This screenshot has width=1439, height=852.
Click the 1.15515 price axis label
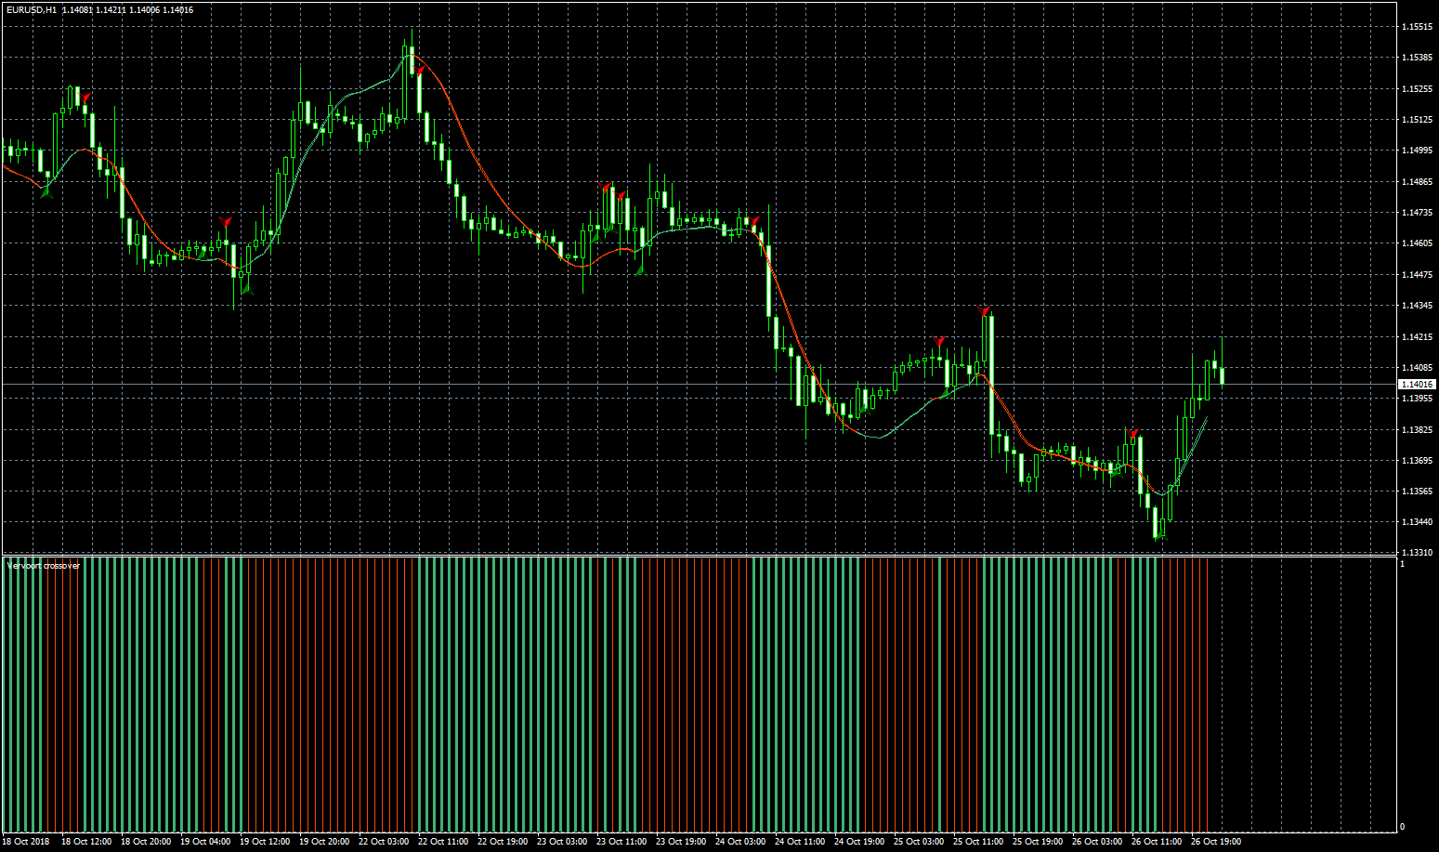[1417, 27]
